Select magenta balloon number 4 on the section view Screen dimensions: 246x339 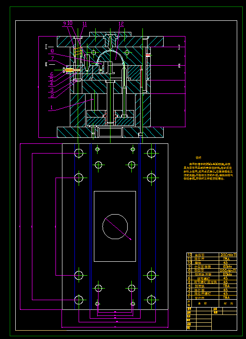click(51, 83)
